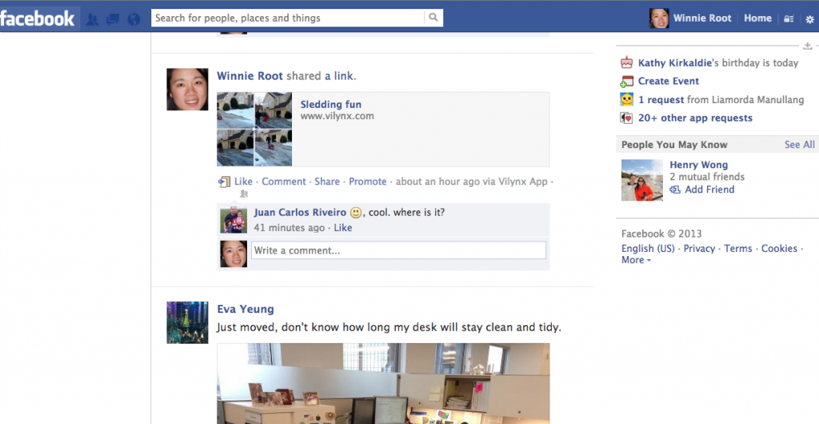
Task: Open messages icon in top bar
Action: pyautogui.click(x=113, y=19)
